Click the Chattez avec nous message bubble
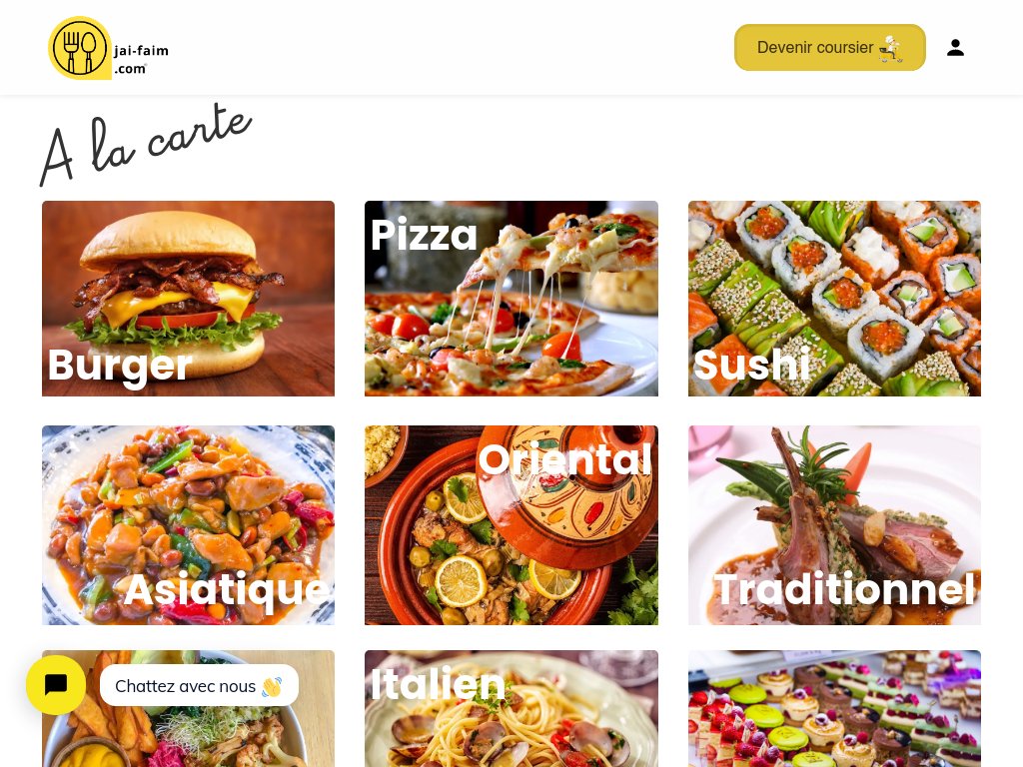 199,685
